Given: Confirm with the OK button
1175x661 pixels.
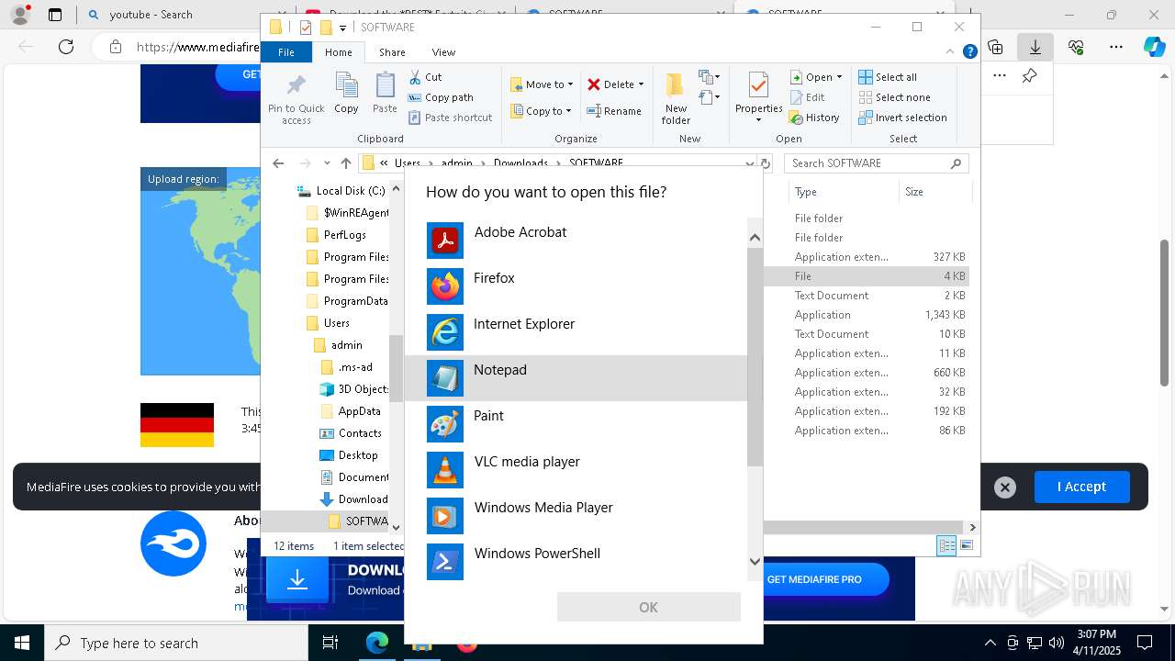Looking at the screenshot, I should [648, 607].
